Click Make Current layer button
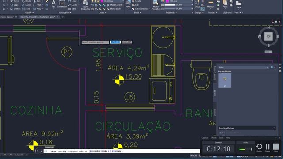 [115, 5]
